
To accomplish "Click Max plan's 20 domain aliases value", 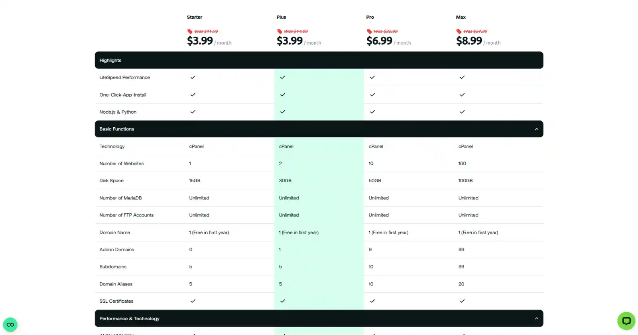I will [x=461, y=284].
